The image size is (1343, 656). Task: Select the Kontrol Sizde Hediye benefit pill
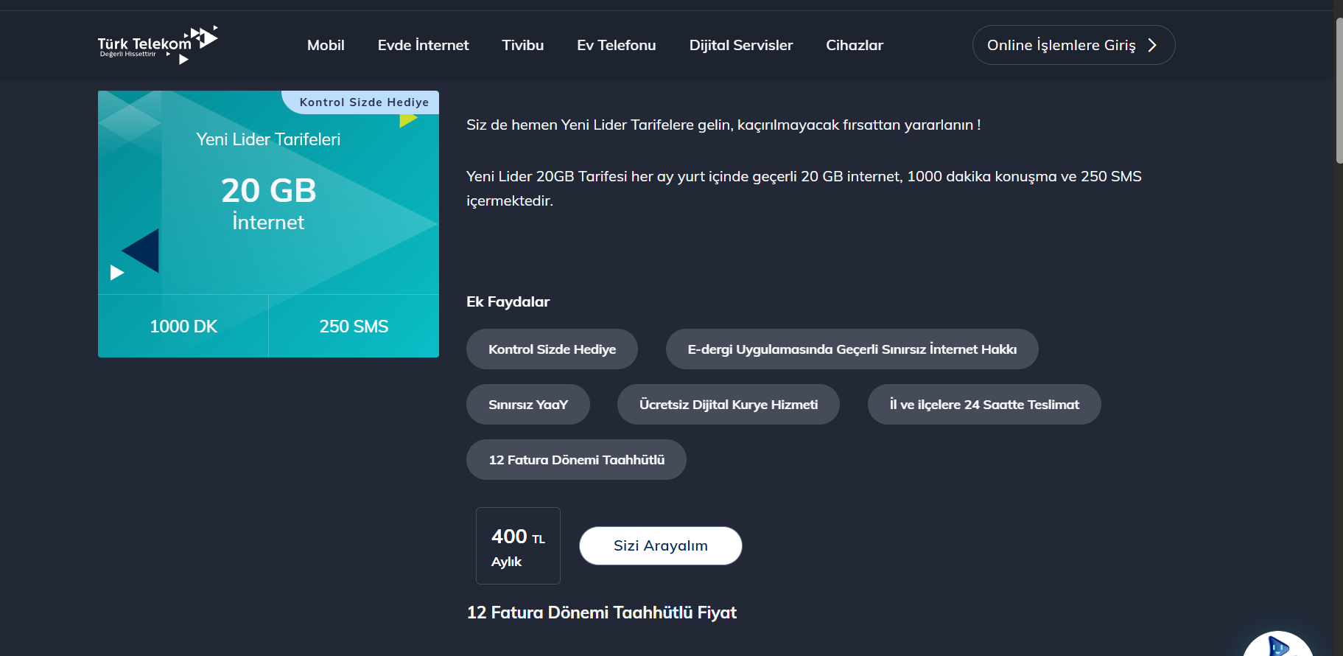click(552, 349)
